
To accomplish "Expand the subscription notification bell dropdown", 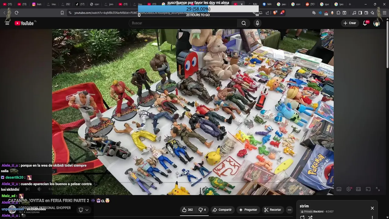I will coord(84,210).
